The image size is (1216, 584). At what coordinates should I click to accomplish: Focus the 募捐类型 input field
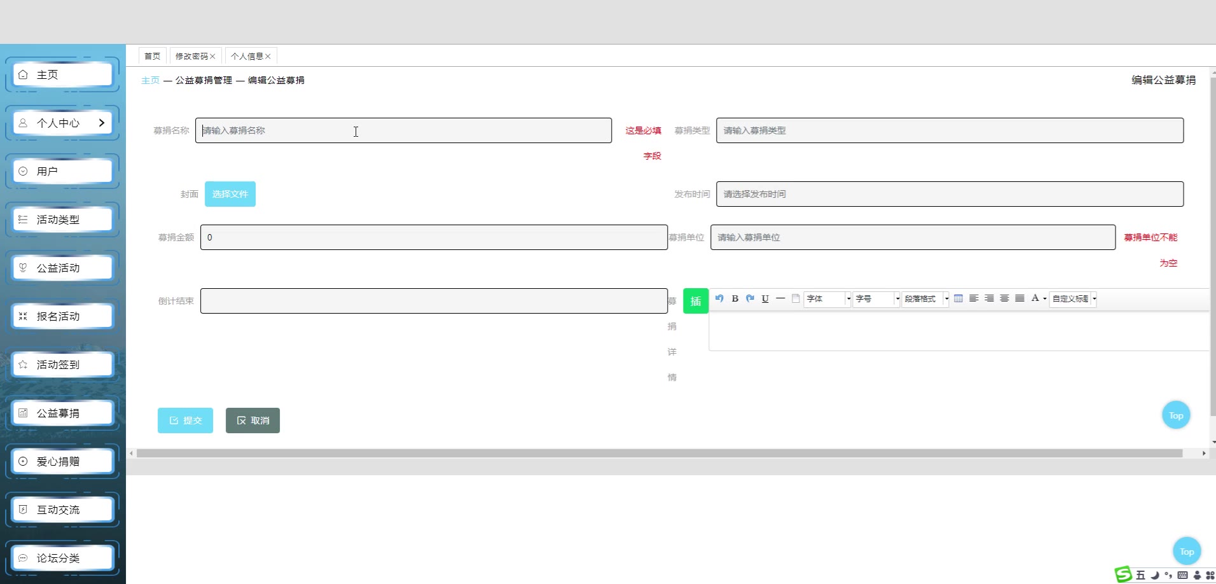click(950, 130)
